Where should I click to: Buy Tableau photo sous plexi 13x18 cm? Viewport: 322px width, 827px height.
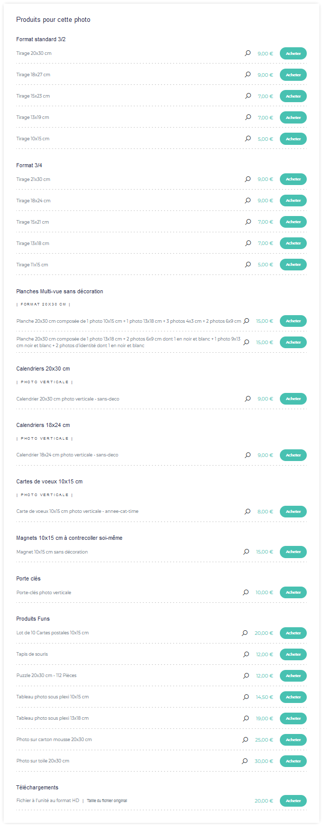tap(293, 718)
